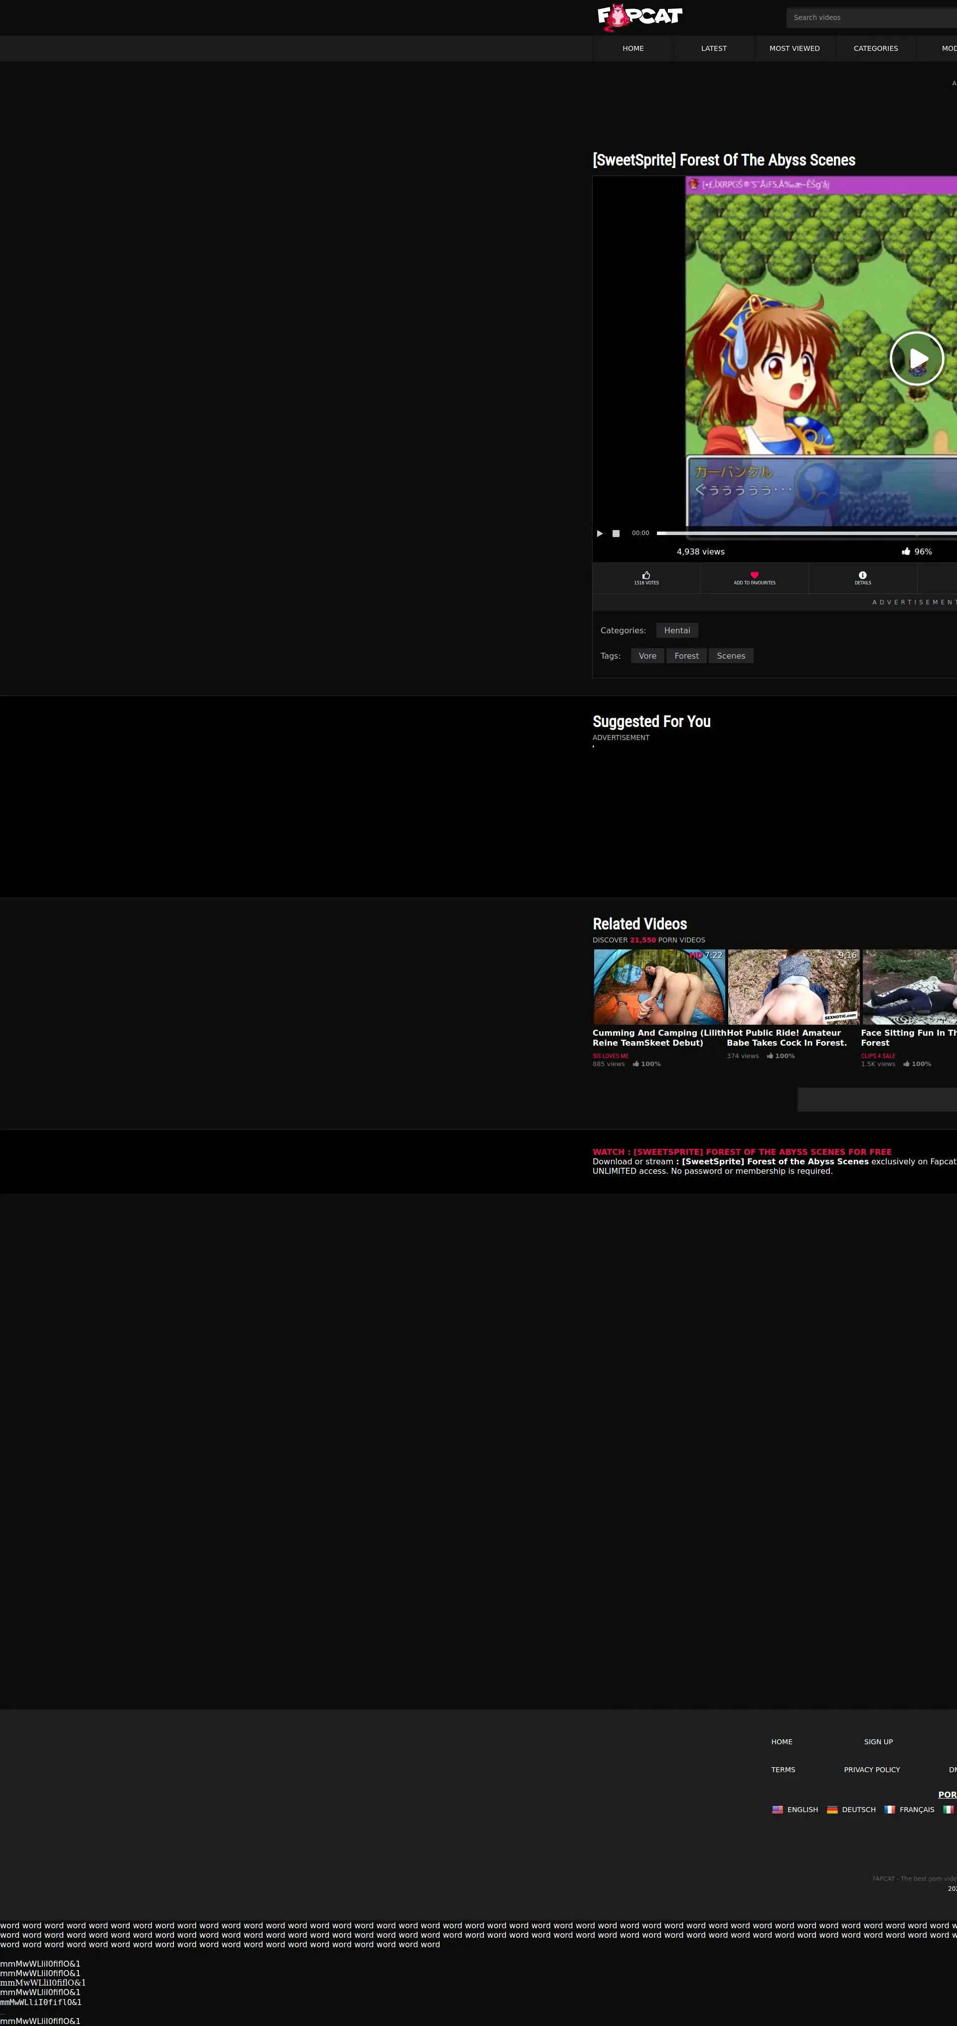Click the stop square icon in player
957x2026 pixels.
tap(616, 533)
